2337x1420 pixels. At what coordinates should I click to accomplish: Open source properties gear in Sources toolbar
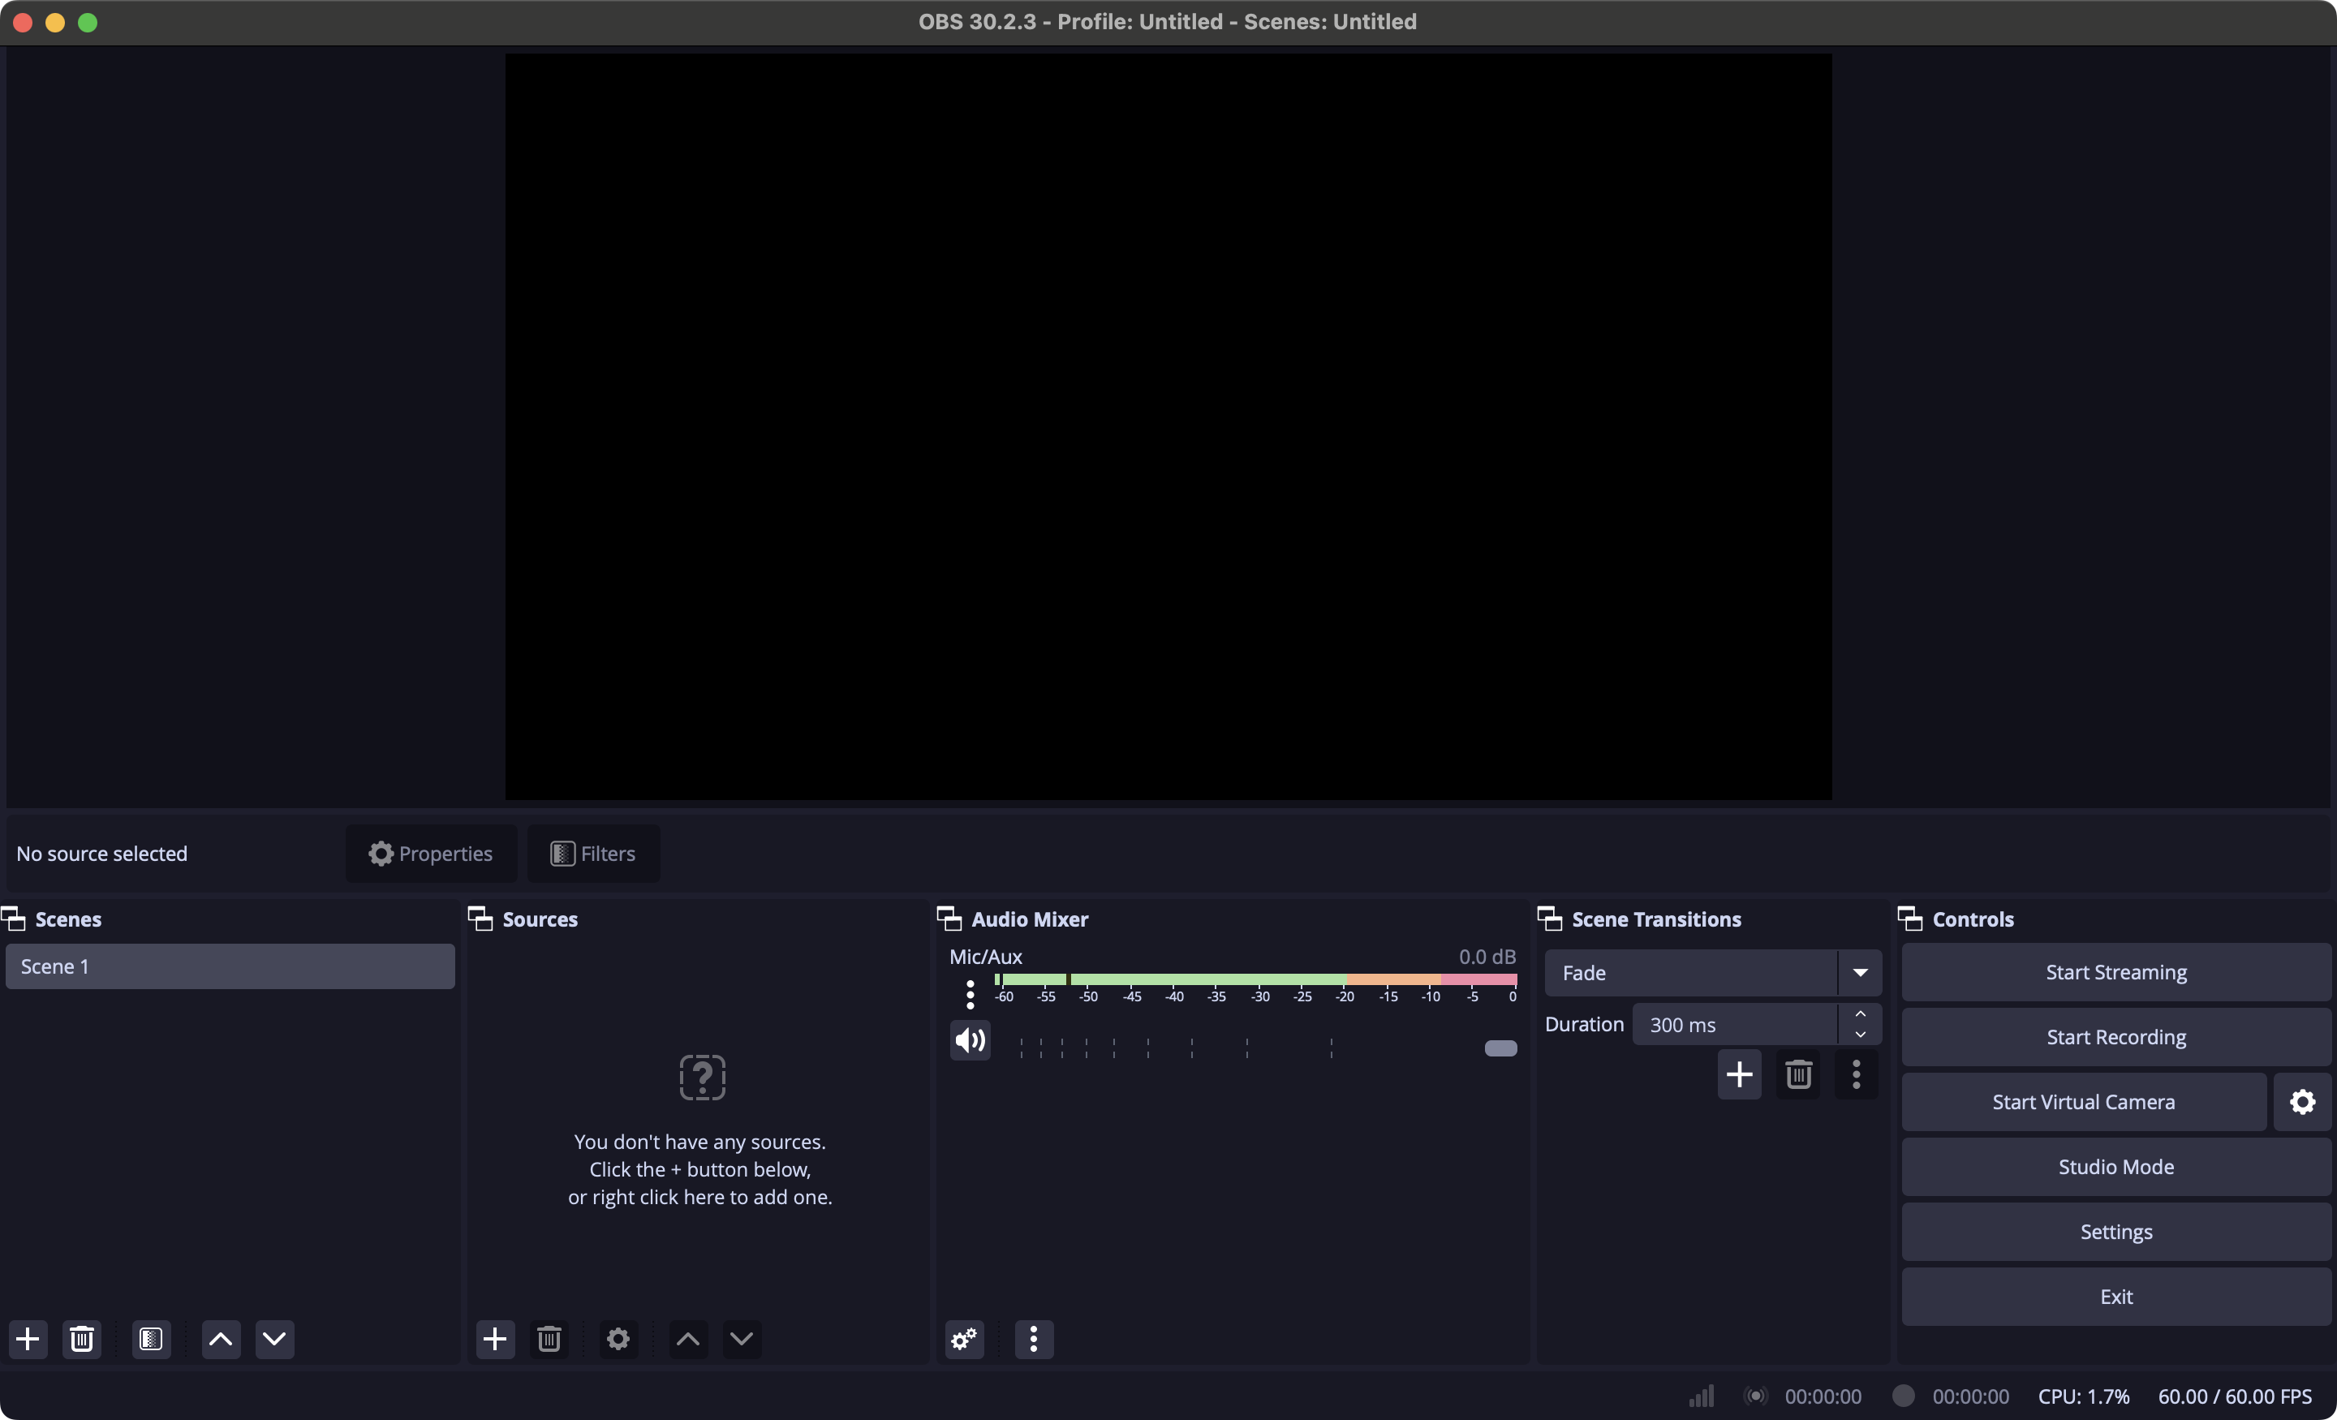[x=618, y=1338]
